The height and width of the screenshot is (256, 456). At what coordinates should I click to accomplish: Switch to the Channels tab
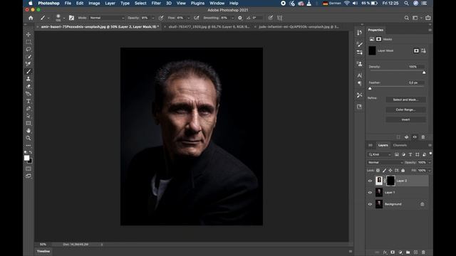coord(400,145)
